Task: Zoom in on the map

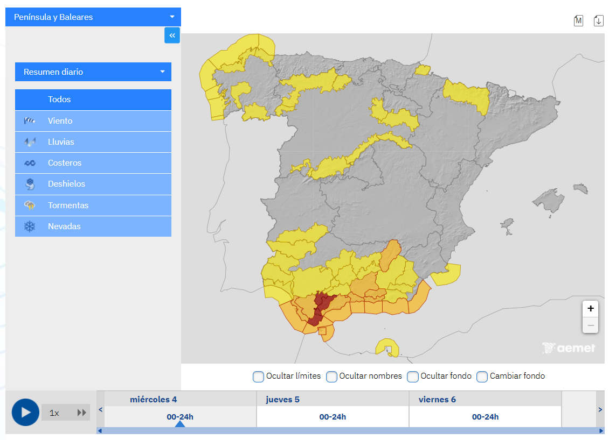Action: pyautogui.click(x=591, y=309)
